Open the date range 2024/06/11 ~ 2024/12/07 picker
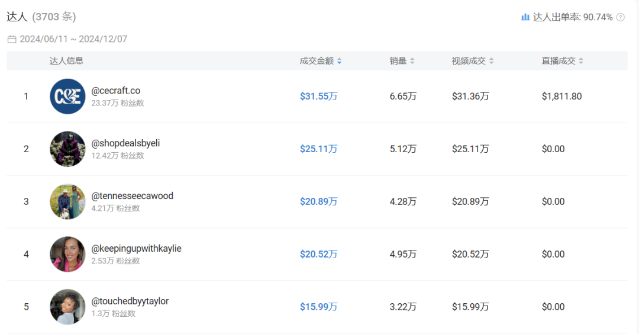The image size is (639, 334). tap(73, 40)
